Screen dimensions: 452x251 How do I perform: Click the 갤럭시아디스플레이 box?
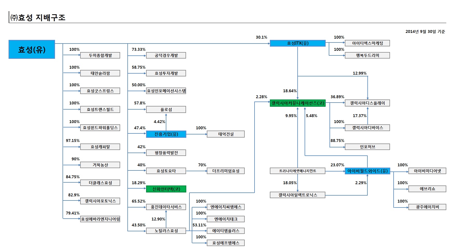pos(367,103)
